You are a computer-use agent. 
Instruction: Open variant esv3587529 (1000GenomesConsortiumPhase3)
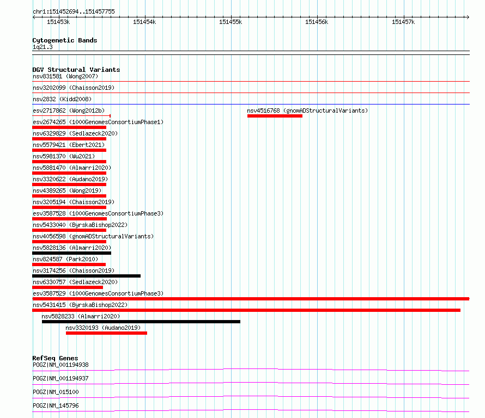coord(98,293)
